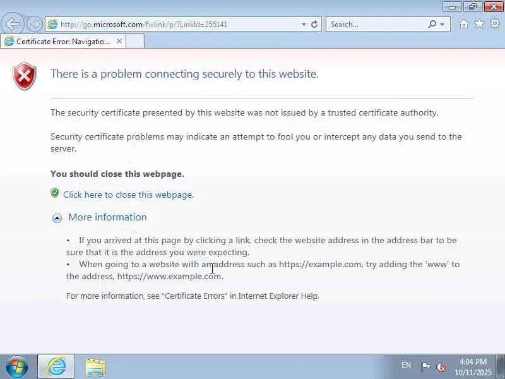This screenshot has height=379, width=505.
Task: Click text 'You should close this webpage.'
Action: (117, 174)
